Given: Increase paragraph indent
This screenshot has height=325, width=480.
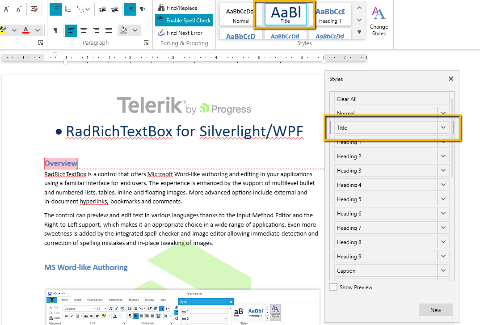Looking at the screenshot, I should coord(115,9).
